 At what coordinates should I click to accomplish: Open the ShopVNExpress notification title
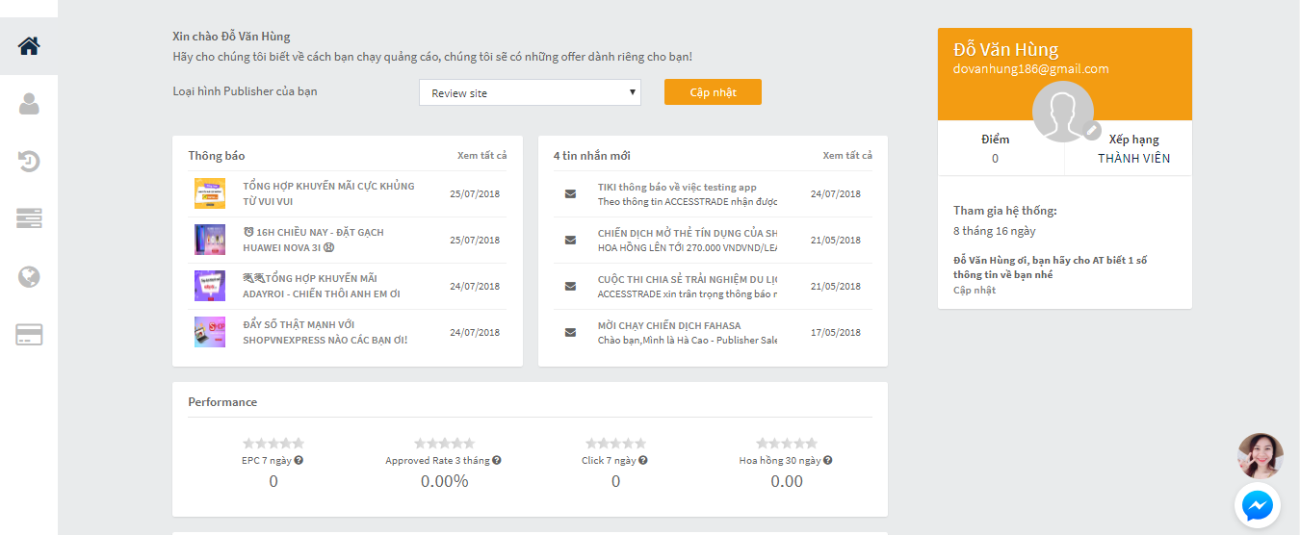pos(325,332)
